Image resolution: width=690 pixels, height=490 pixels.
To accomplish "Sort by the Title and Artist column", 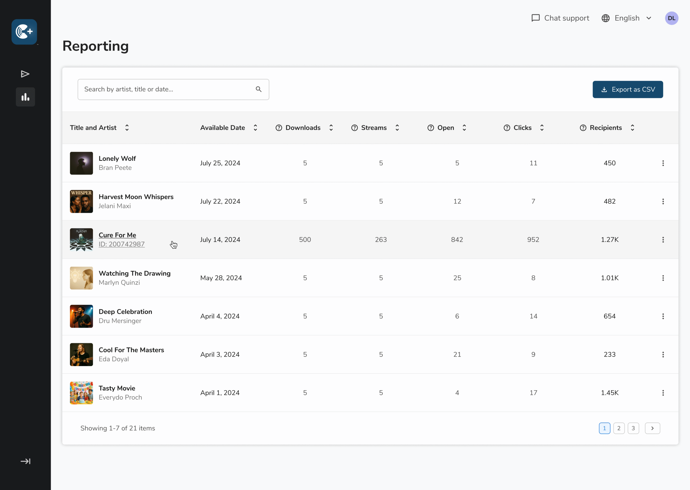I will (x=127, y=128).
